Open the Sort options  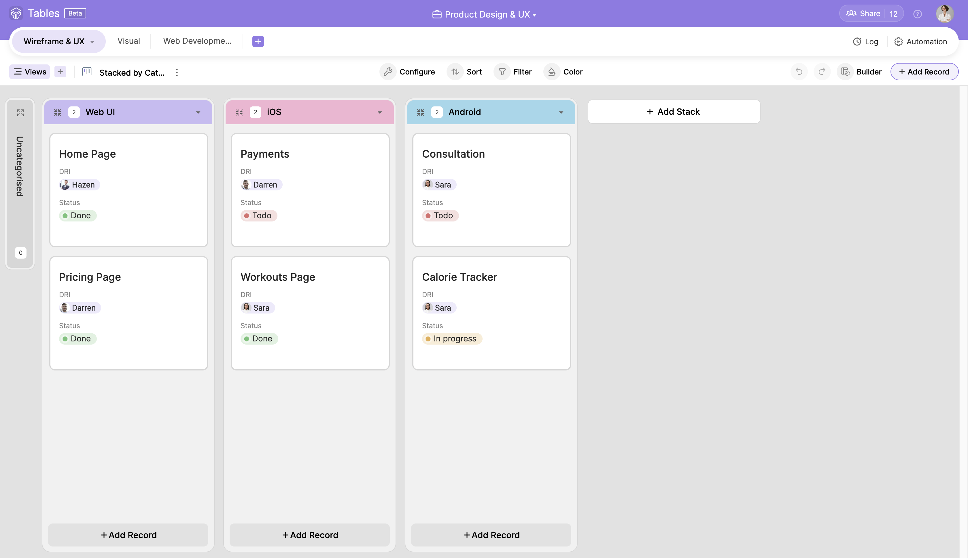(x=464, y=72)
